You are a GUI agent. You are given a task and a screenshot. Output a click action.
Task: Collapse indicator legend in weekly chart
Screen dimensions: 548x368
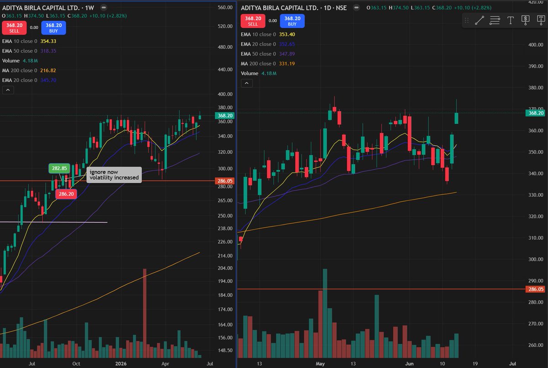click(7, 90)
